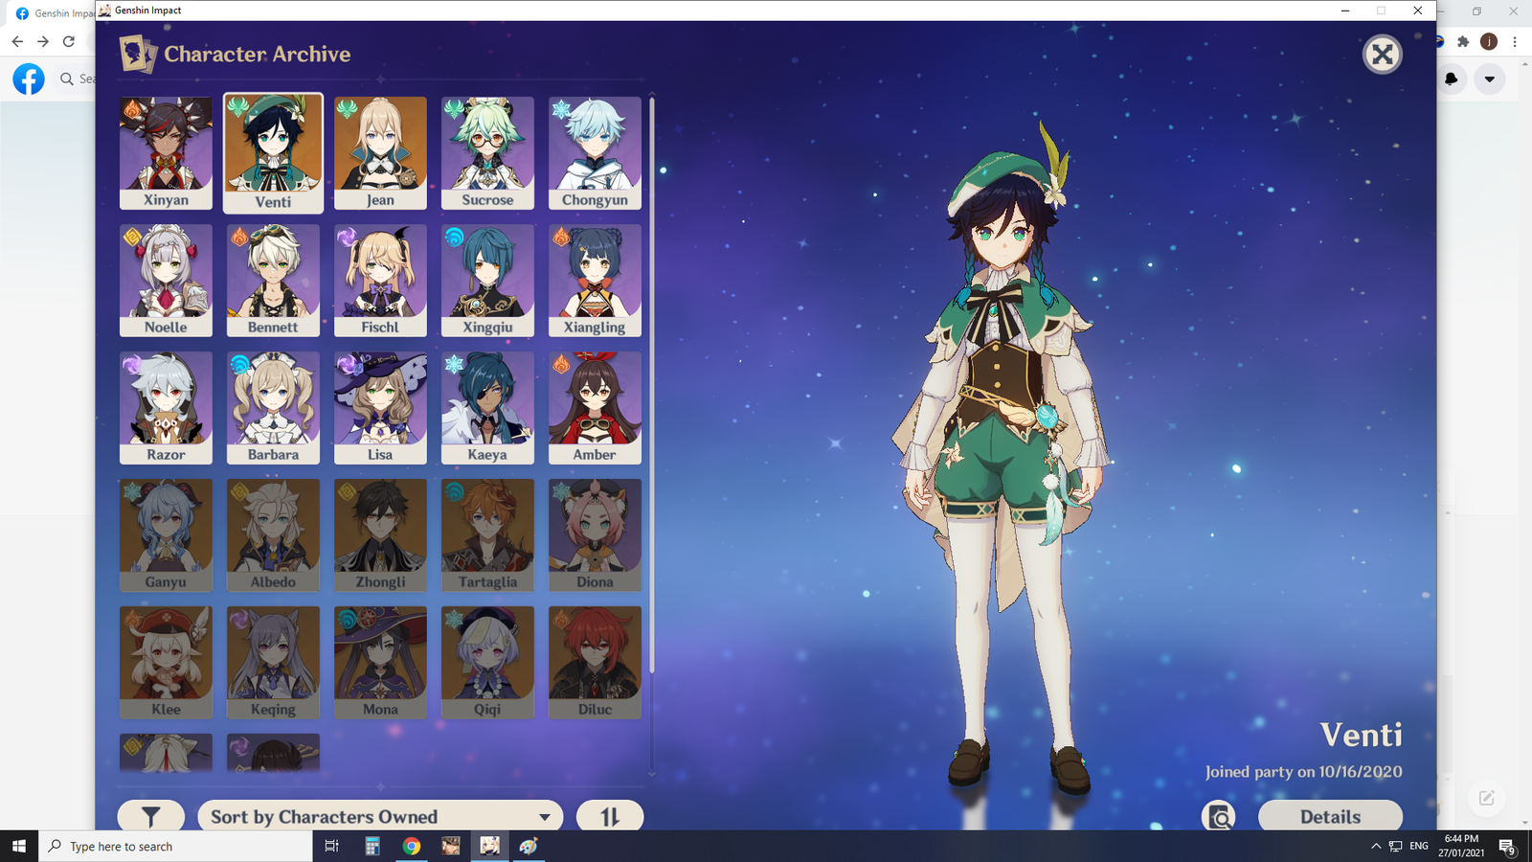Toggle sort order with arrows icon

coord(610,816)
